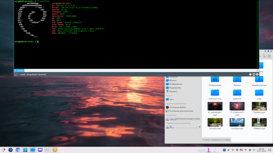Open the Общедоступные folder icon
This screenshot has height=153, width=273.
pos(259,79)
